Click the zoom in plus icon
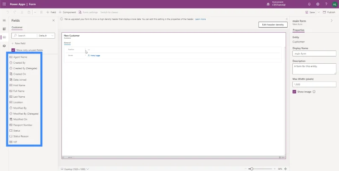 275,168
